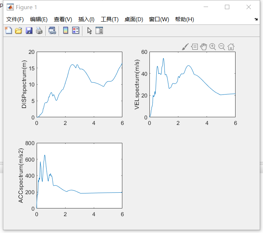The width and height of the screenshot is (263, 233).
Task: Open the 桌面(D) menu
Action: click(x=134, y=19)
